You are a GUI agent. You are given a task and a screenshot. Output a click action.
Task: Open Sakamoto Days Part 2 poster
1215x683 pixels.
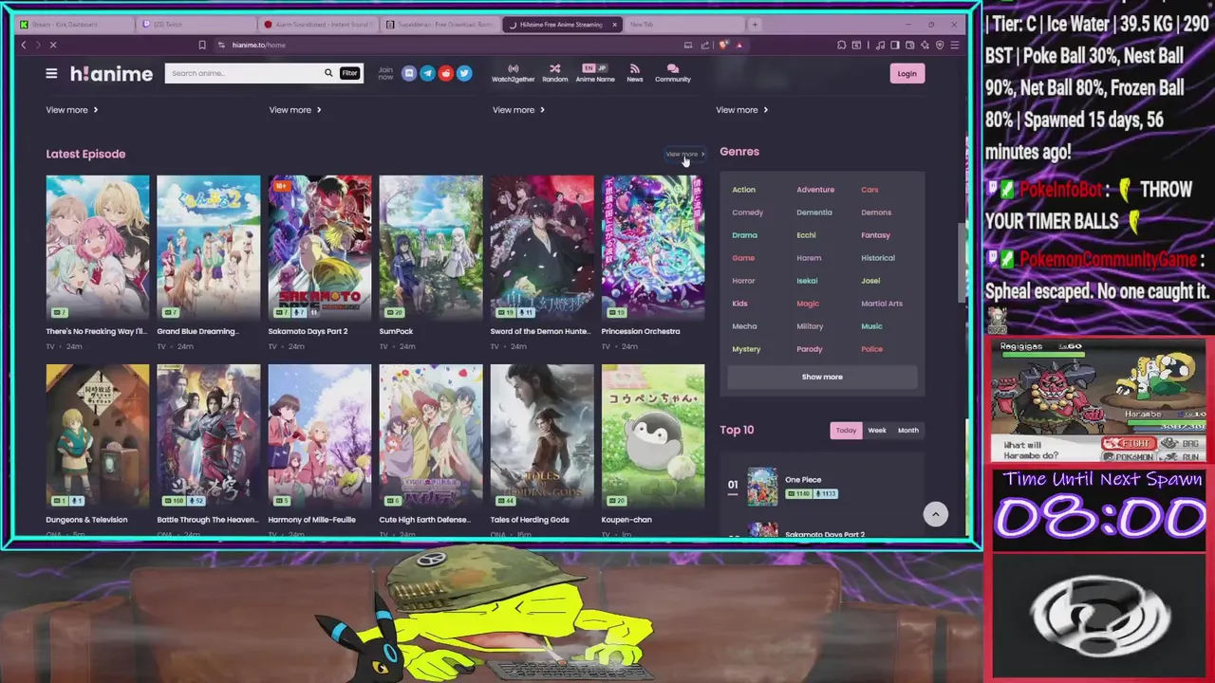pyautogui.click(x=319, y=248)
